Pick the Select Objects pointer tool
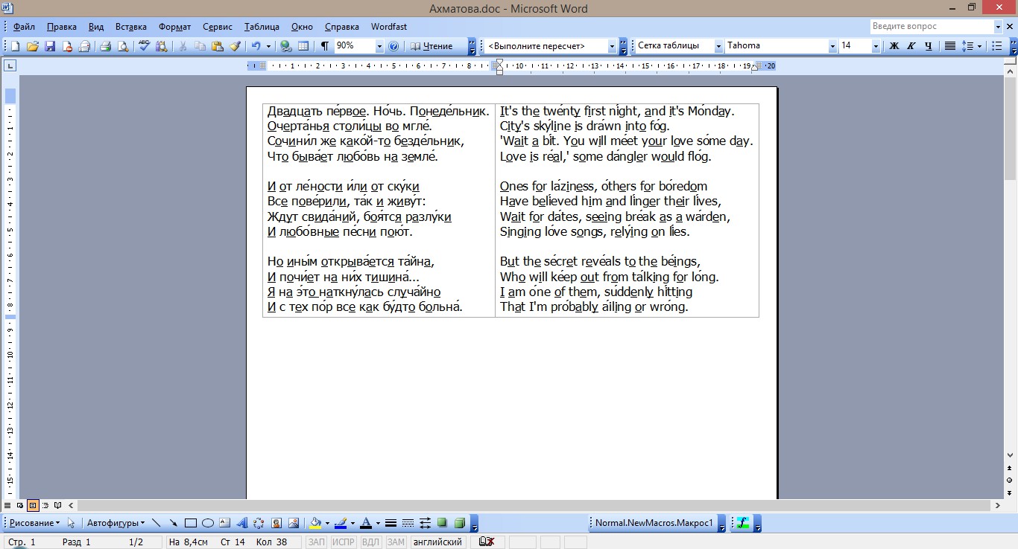The height and width of the screenshot is (549, 1018). tap(72, 523)
